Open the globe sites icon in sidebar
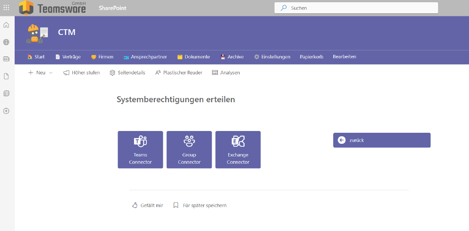The width and height of the screenshot is (469, 231). pyautogui.click(x=6, y=42)
